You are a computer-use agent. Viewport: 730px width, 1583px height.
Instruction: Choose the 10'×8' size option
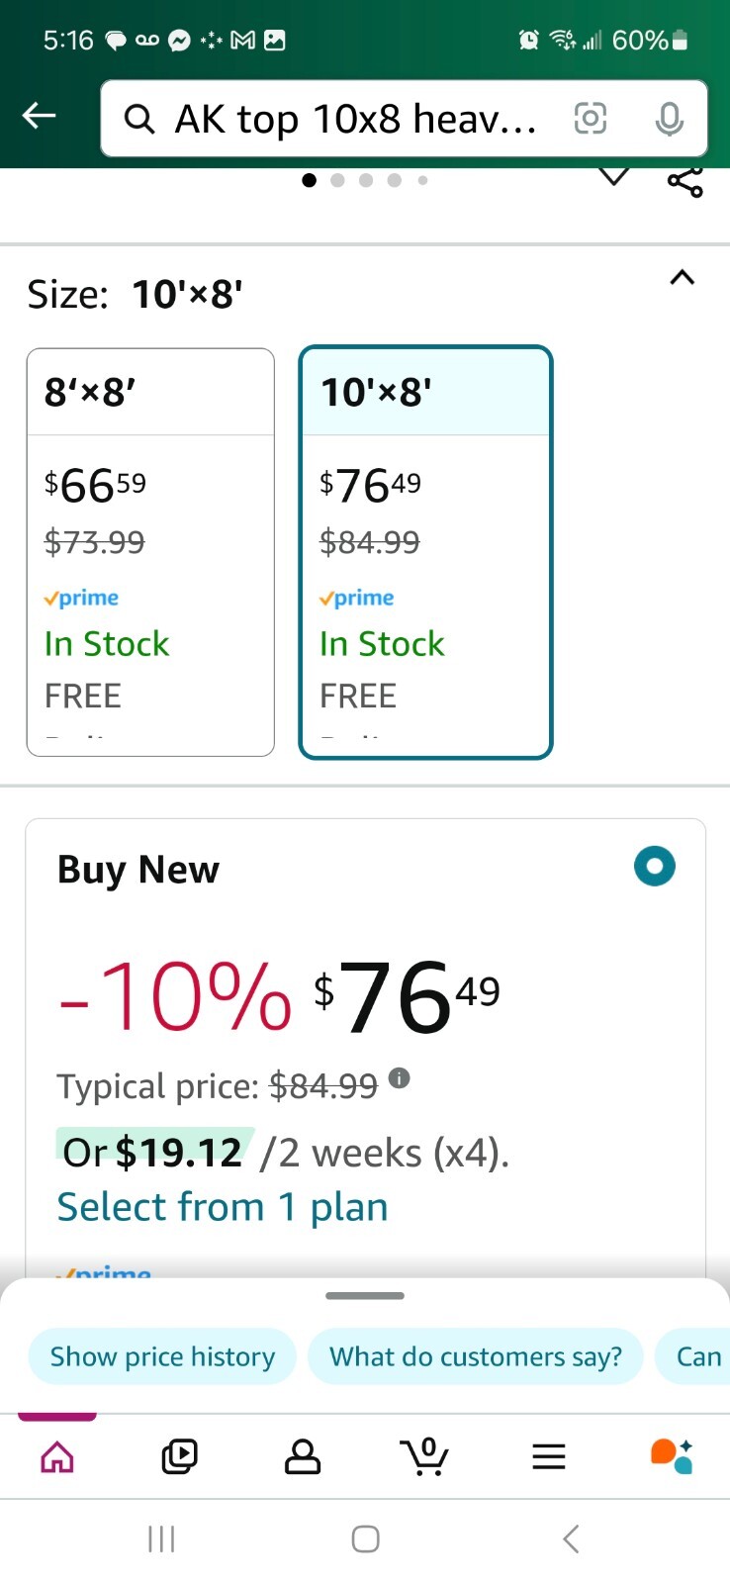(425, 552)
